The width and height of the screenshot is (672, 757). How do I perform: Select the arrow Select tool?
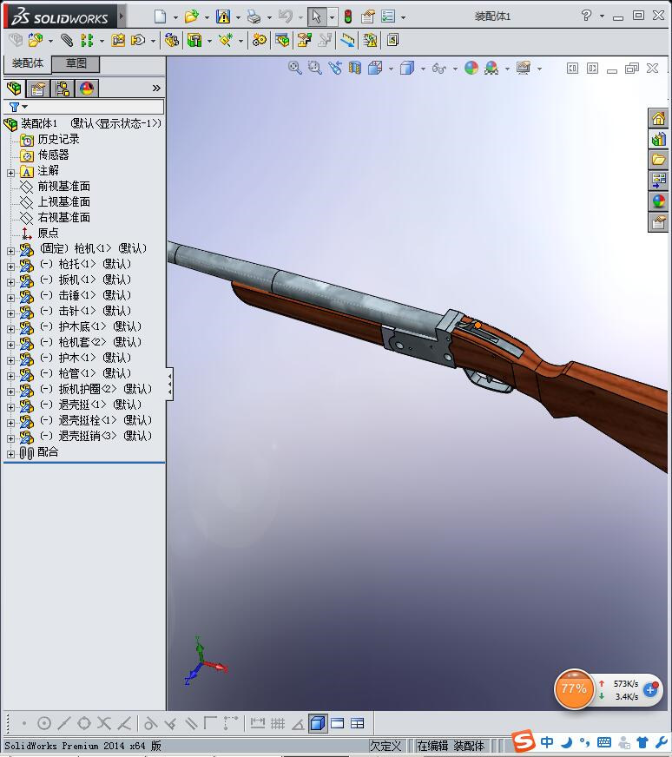point(317,16)
